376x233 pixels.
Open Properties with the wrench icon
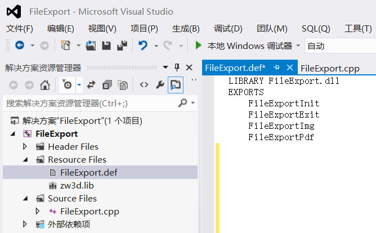pos(160,85)
